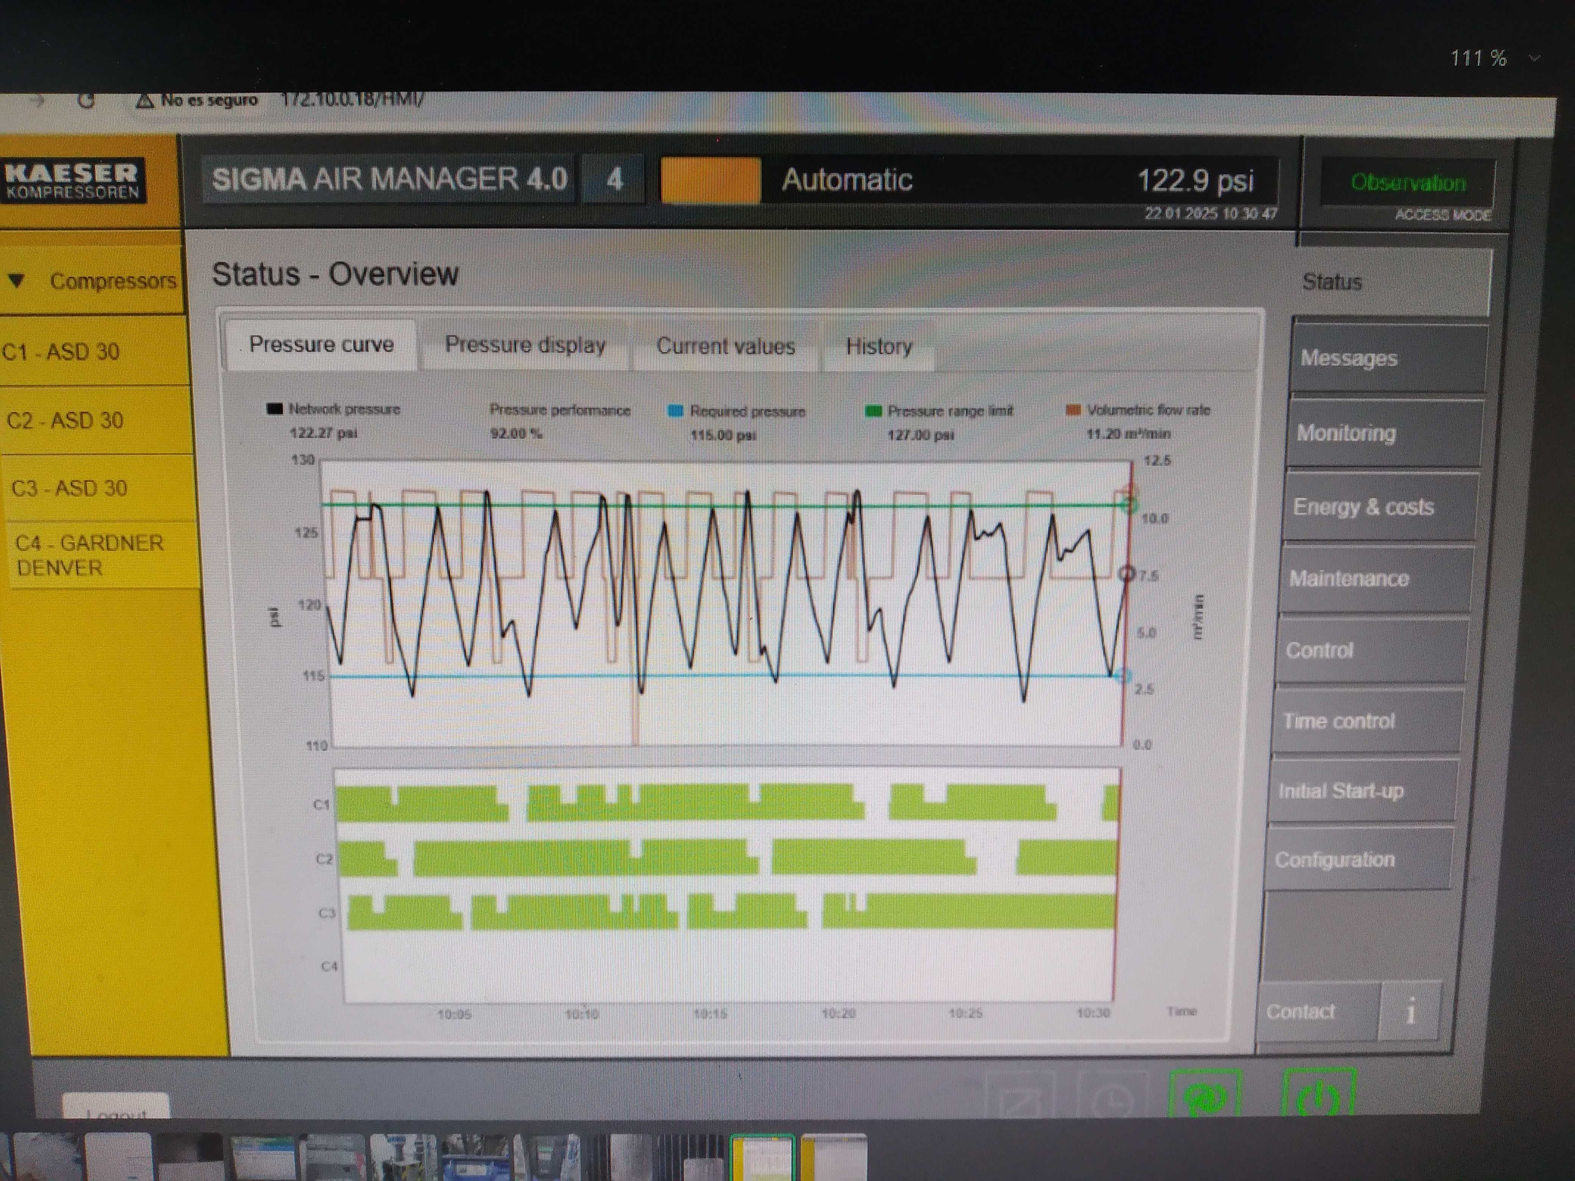Click the browser address 172.10.0.18/HMI/
The width and height of the screenshot is (1575, 1181).
(x=352, y=100)
